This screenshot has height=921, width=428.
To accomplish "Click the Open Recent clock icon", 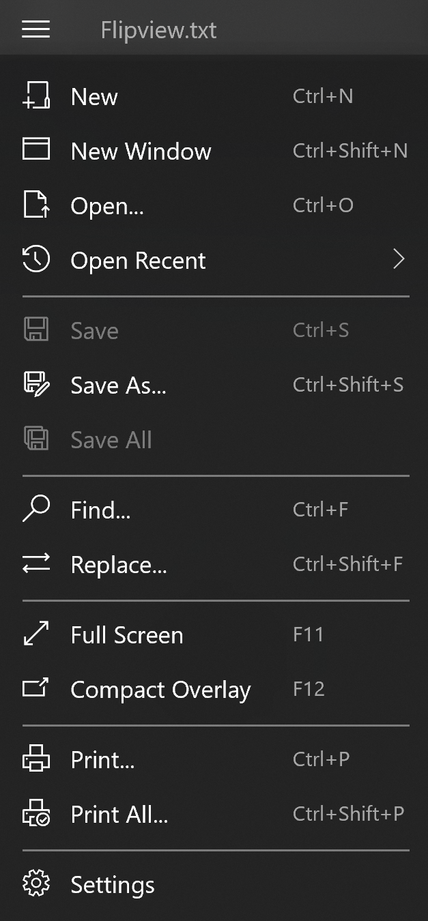I will pos(36,260).
